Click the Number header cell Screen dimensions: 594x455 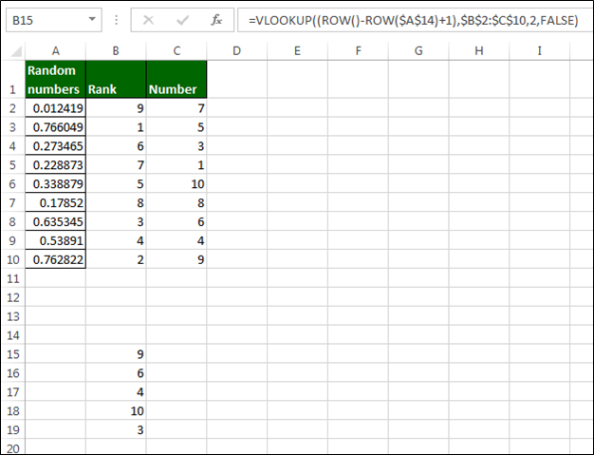[x=176, y=79]
